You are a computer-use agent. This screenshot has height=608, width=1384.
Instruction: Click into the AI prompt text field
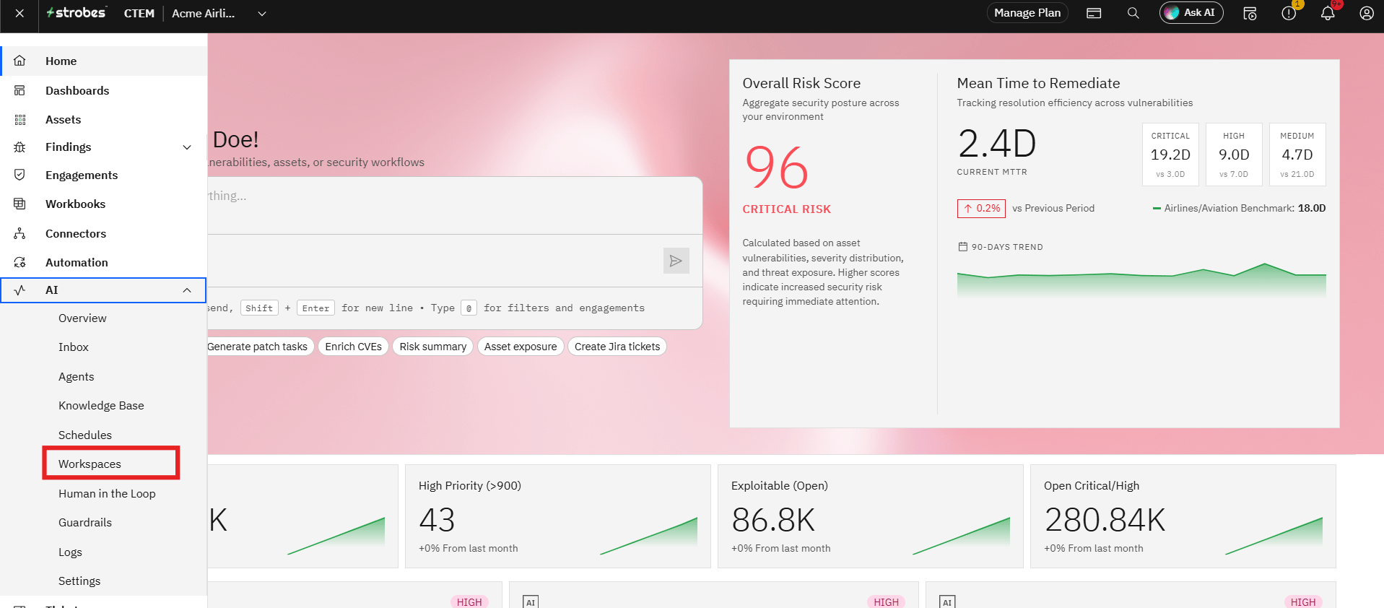[x=455, y=206]
